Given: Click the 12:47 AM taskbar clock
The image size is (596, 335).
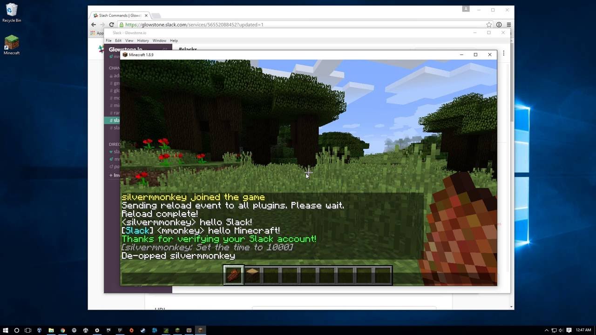Looking at the screenshot, I should (583, 330).
